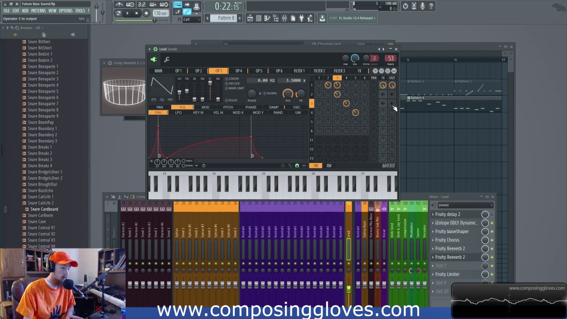Click the 3.2.1 countdown before recording icon
The image size is (567, 319).
142,5
